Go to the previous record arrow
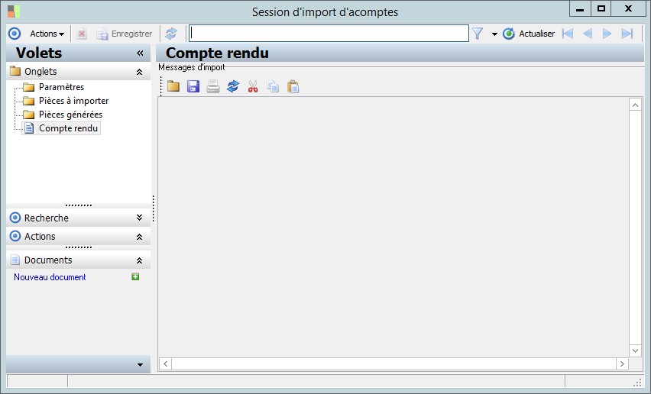 click(x=587, y=34)
